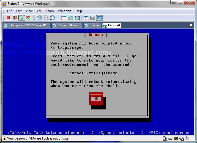Image resolution: width=197 pixels, height=143 pixels.
Task: Open the Team menu
Action: pyautogui.click(x=50, y=11)
